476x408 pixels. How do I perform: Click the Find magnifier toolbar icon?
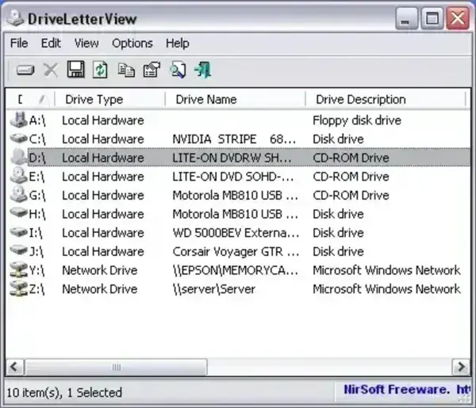pos(178,71)
